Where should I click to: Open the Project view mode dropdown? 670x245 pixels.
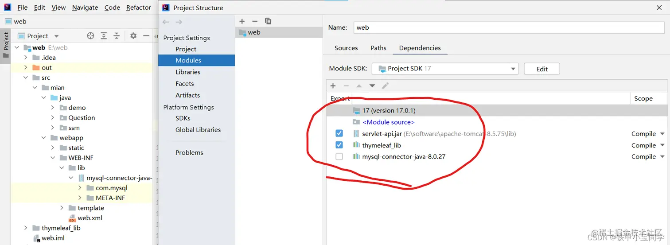56,36
